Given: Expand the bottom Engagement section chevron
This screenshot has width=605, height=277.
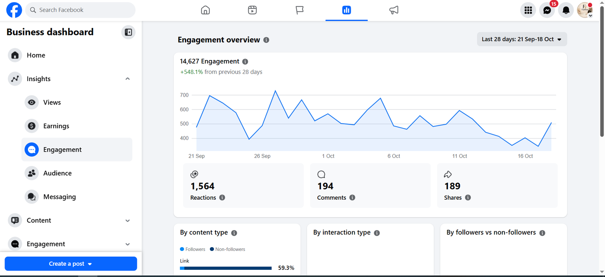Looking at the screenshot, I should tap(127, 244).
